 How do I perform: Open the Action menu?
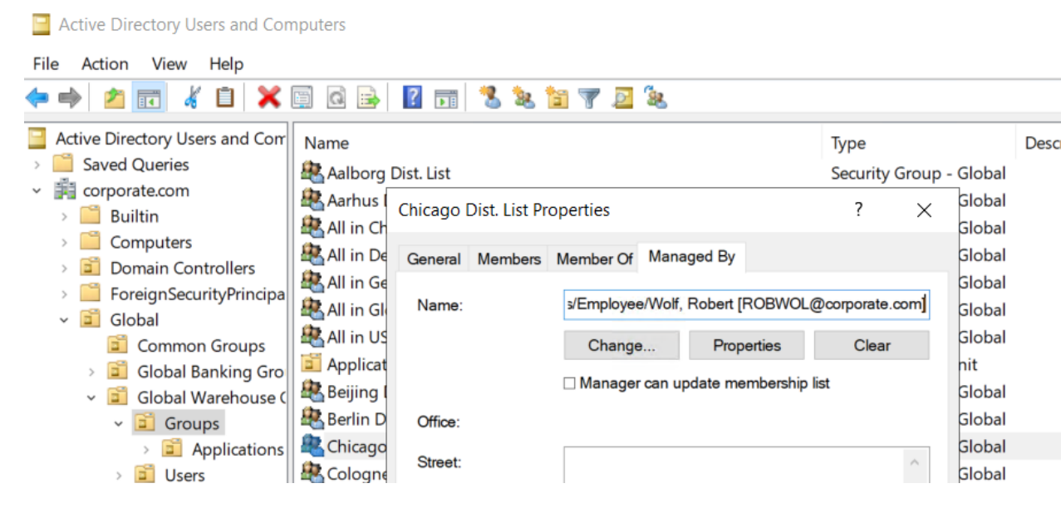point(105,64)
